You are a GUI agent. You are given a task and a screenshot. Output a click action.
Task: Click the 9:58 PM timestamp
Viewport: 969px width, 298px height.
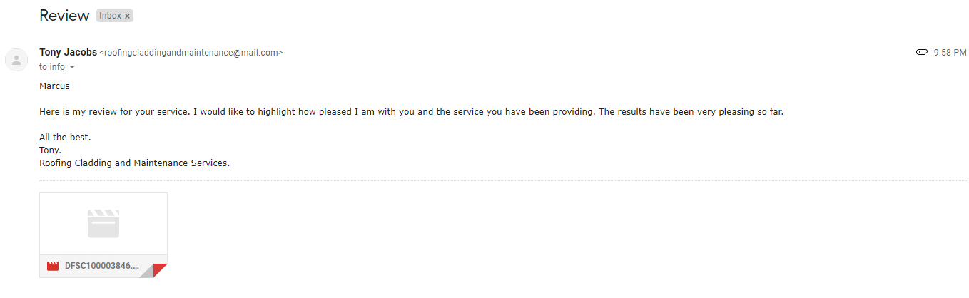coord(950,53)
